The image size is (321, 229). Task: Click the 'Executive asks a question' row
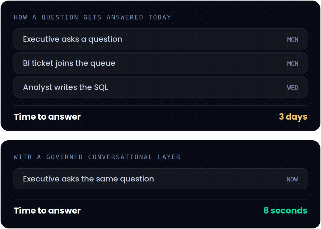[x=160, y=39]
